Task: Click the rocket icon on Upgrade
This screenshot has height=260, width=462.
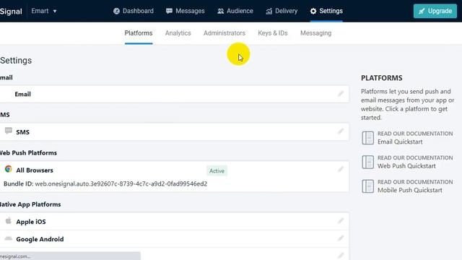Action: click(x=422, y=12)
